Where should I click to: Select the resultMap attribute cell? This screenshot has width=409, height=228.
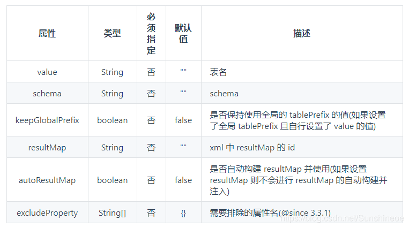click(x=47, y=148)
